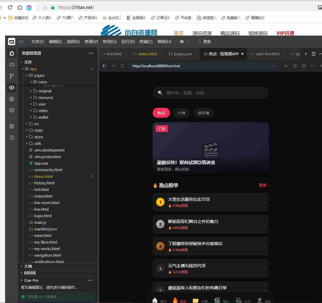Collapse the 文件 section

[21, 62]
